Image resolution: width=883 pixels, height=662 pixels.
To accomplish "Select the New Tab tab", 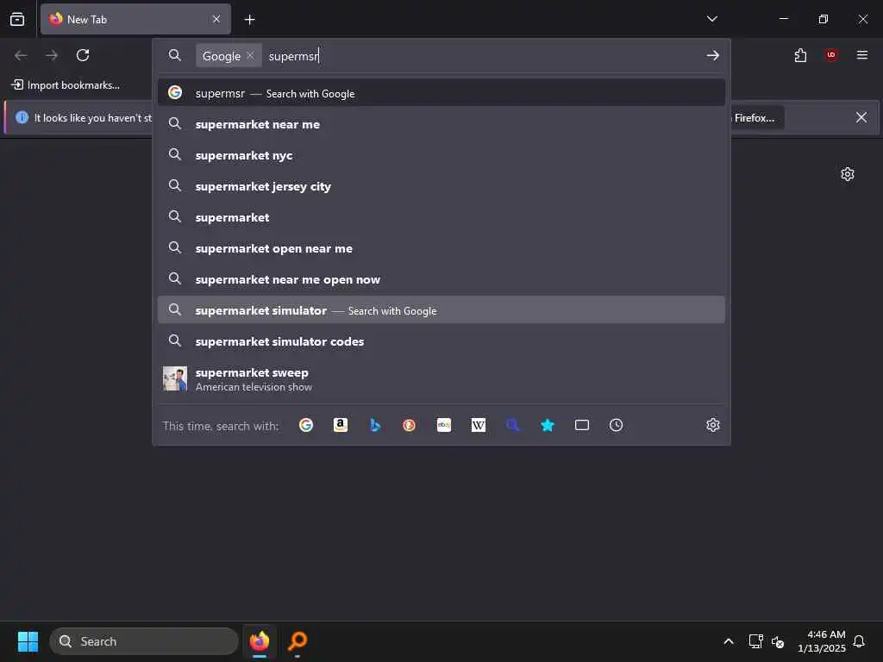I will point(135,19).
